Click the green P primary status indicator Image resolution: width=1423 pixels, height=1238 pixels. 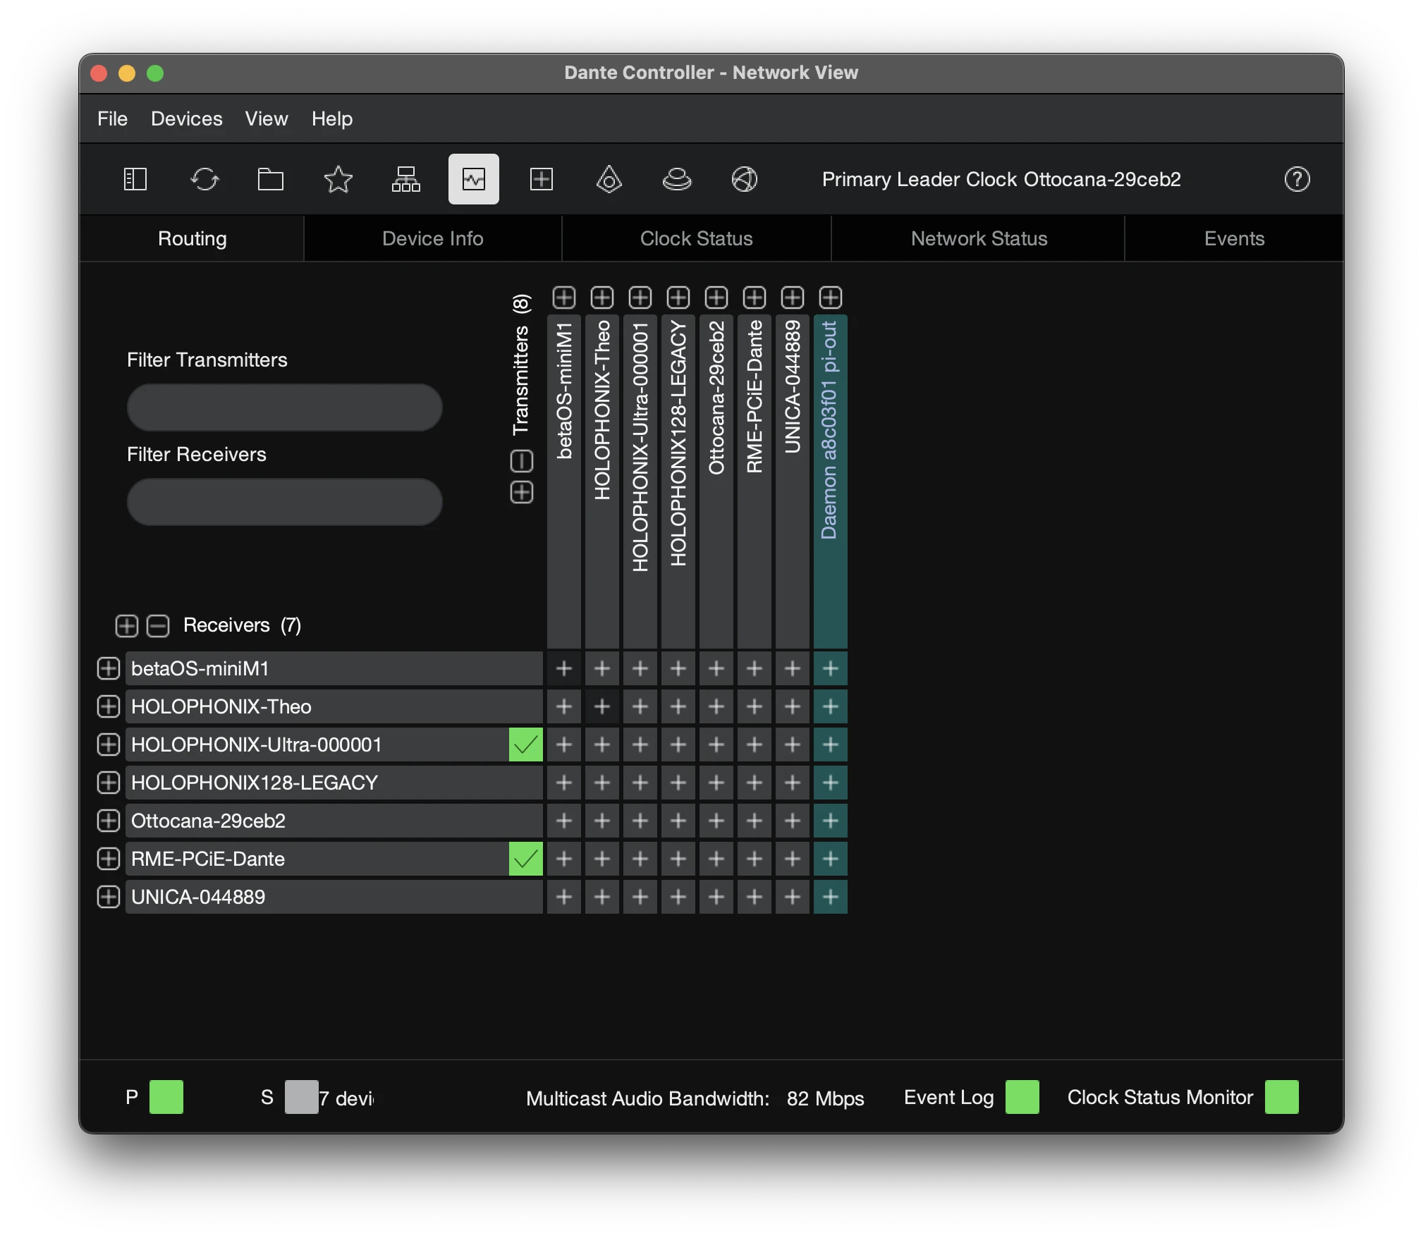(x=166, y=1097)
